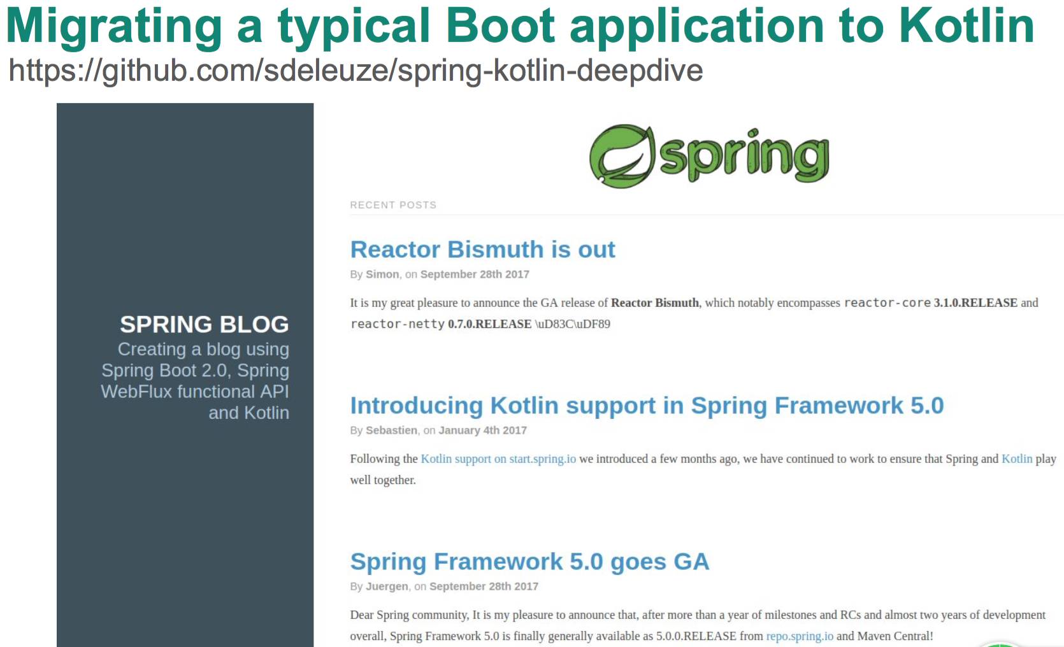Click the 'reactor-core' code text
The height and width of the screenshot is (647, 1064).
coord(888,302)
